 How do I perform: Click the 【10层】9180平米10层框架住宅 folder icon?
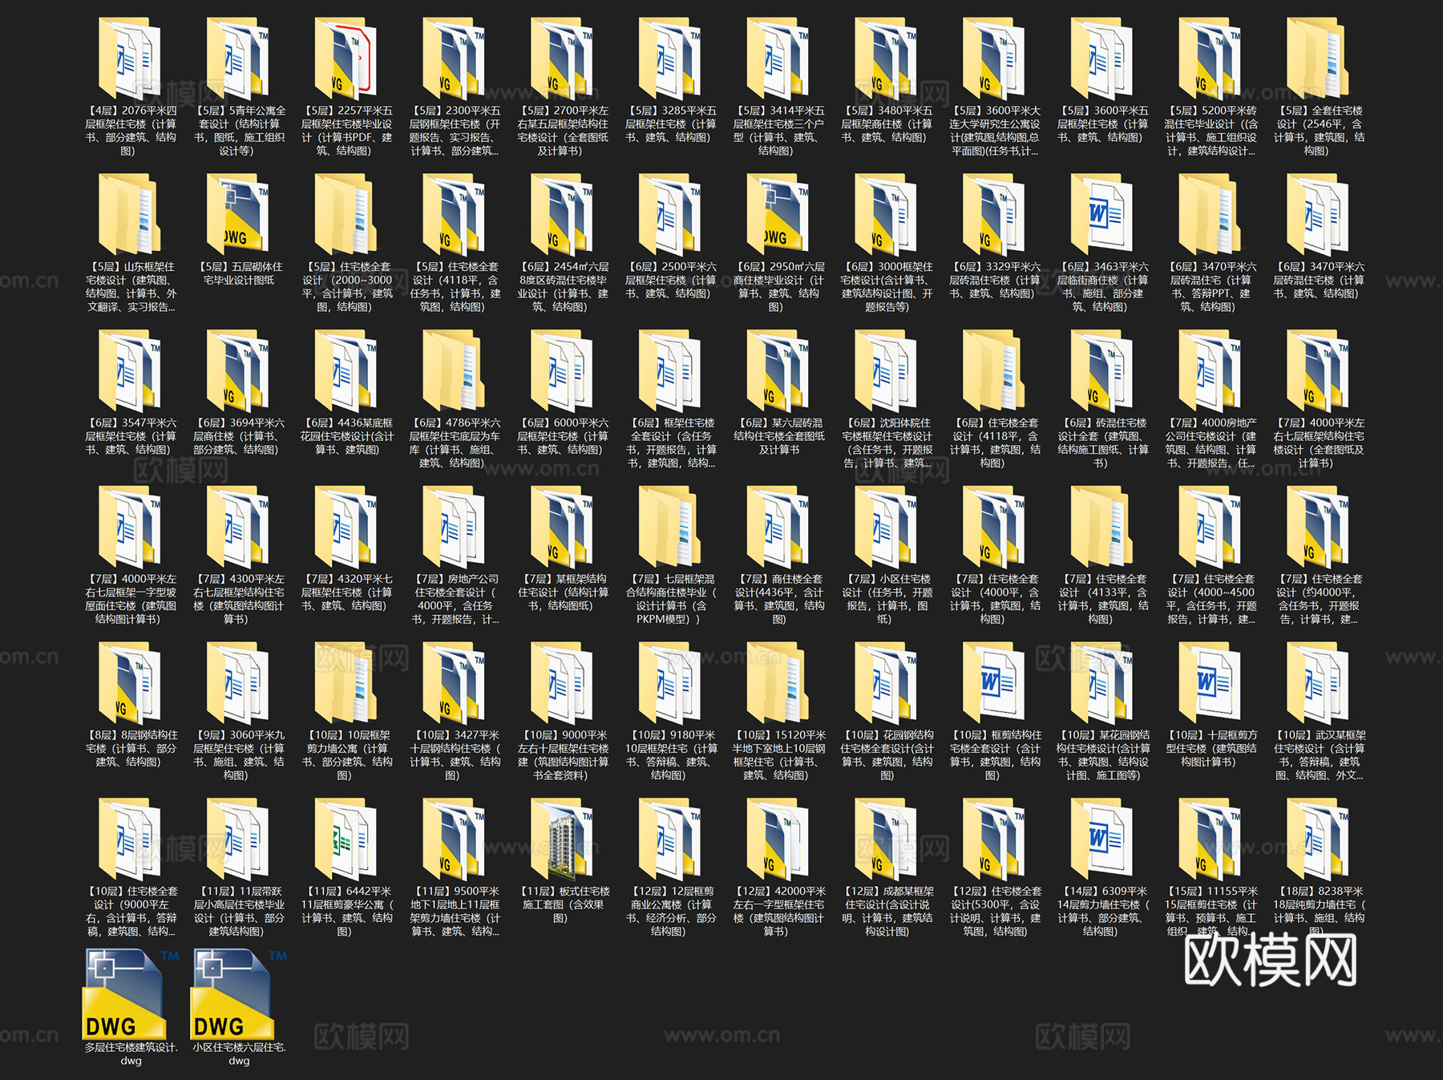(x=670, y=685)
